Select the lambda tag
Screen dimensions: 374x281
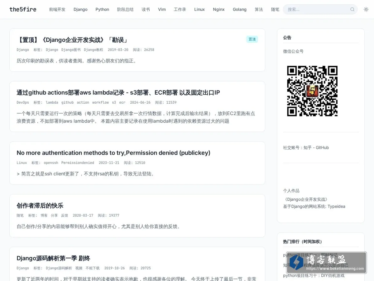(x=52, y=102)
